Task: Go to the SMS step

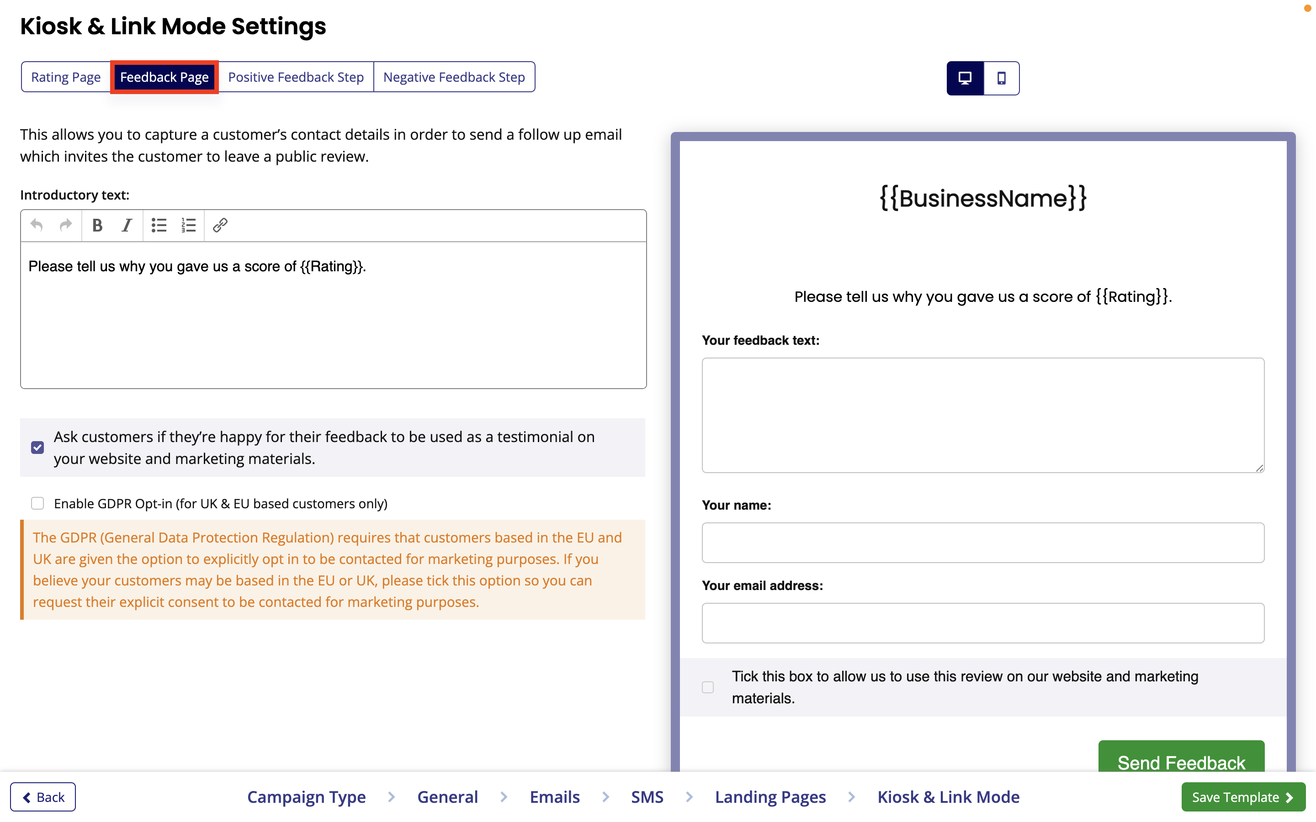Action: pos(647,797)
